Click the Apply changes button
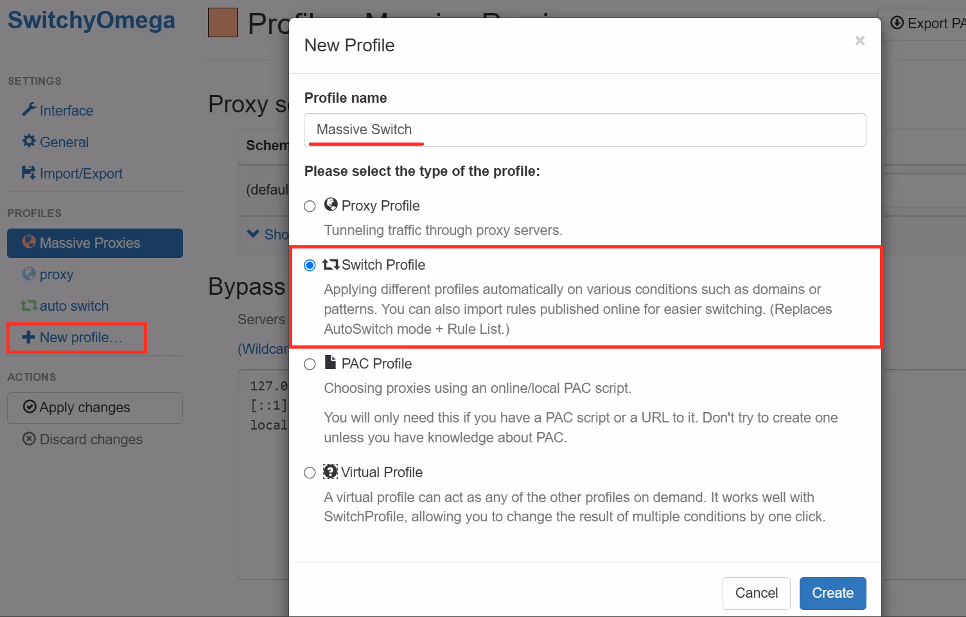Image resolution: width=966 pixels, height=617 pixels. tap(95, 408)
